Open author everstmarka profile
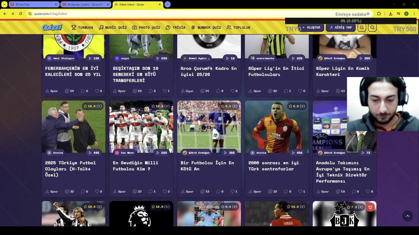Screen dimensions: 419x235 click(262, 58)
